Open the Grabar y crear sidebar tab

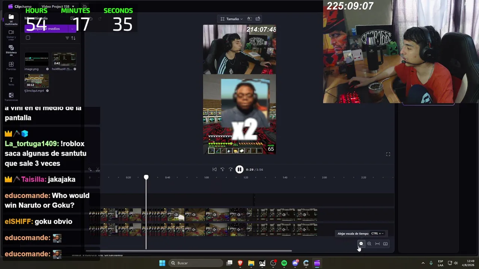click(11, 35)
